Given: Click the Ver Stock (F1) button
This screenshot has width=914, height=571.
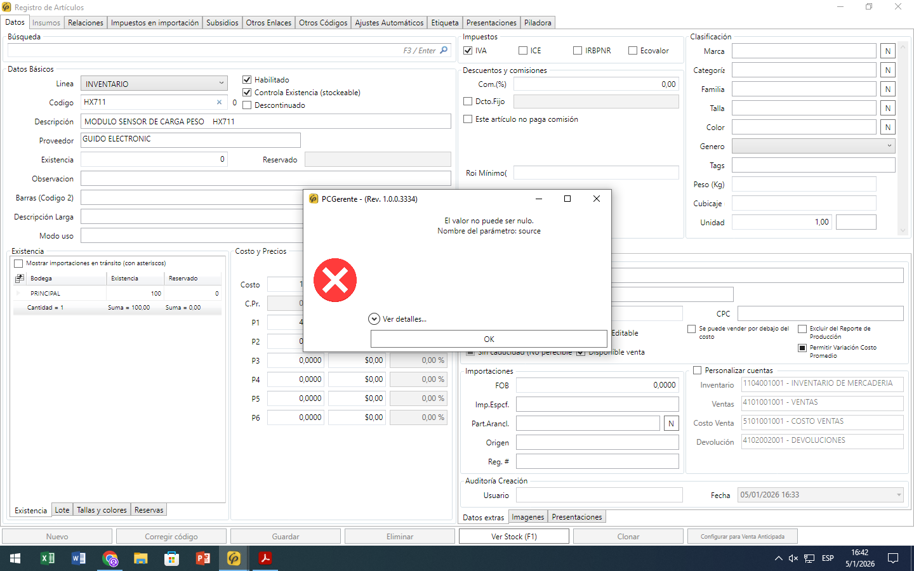Looking at the screenshot, I should point(513,537).
